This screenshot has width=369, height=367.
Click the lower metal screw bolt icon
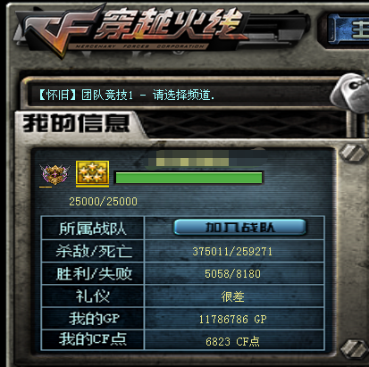(x=355, y=348)
